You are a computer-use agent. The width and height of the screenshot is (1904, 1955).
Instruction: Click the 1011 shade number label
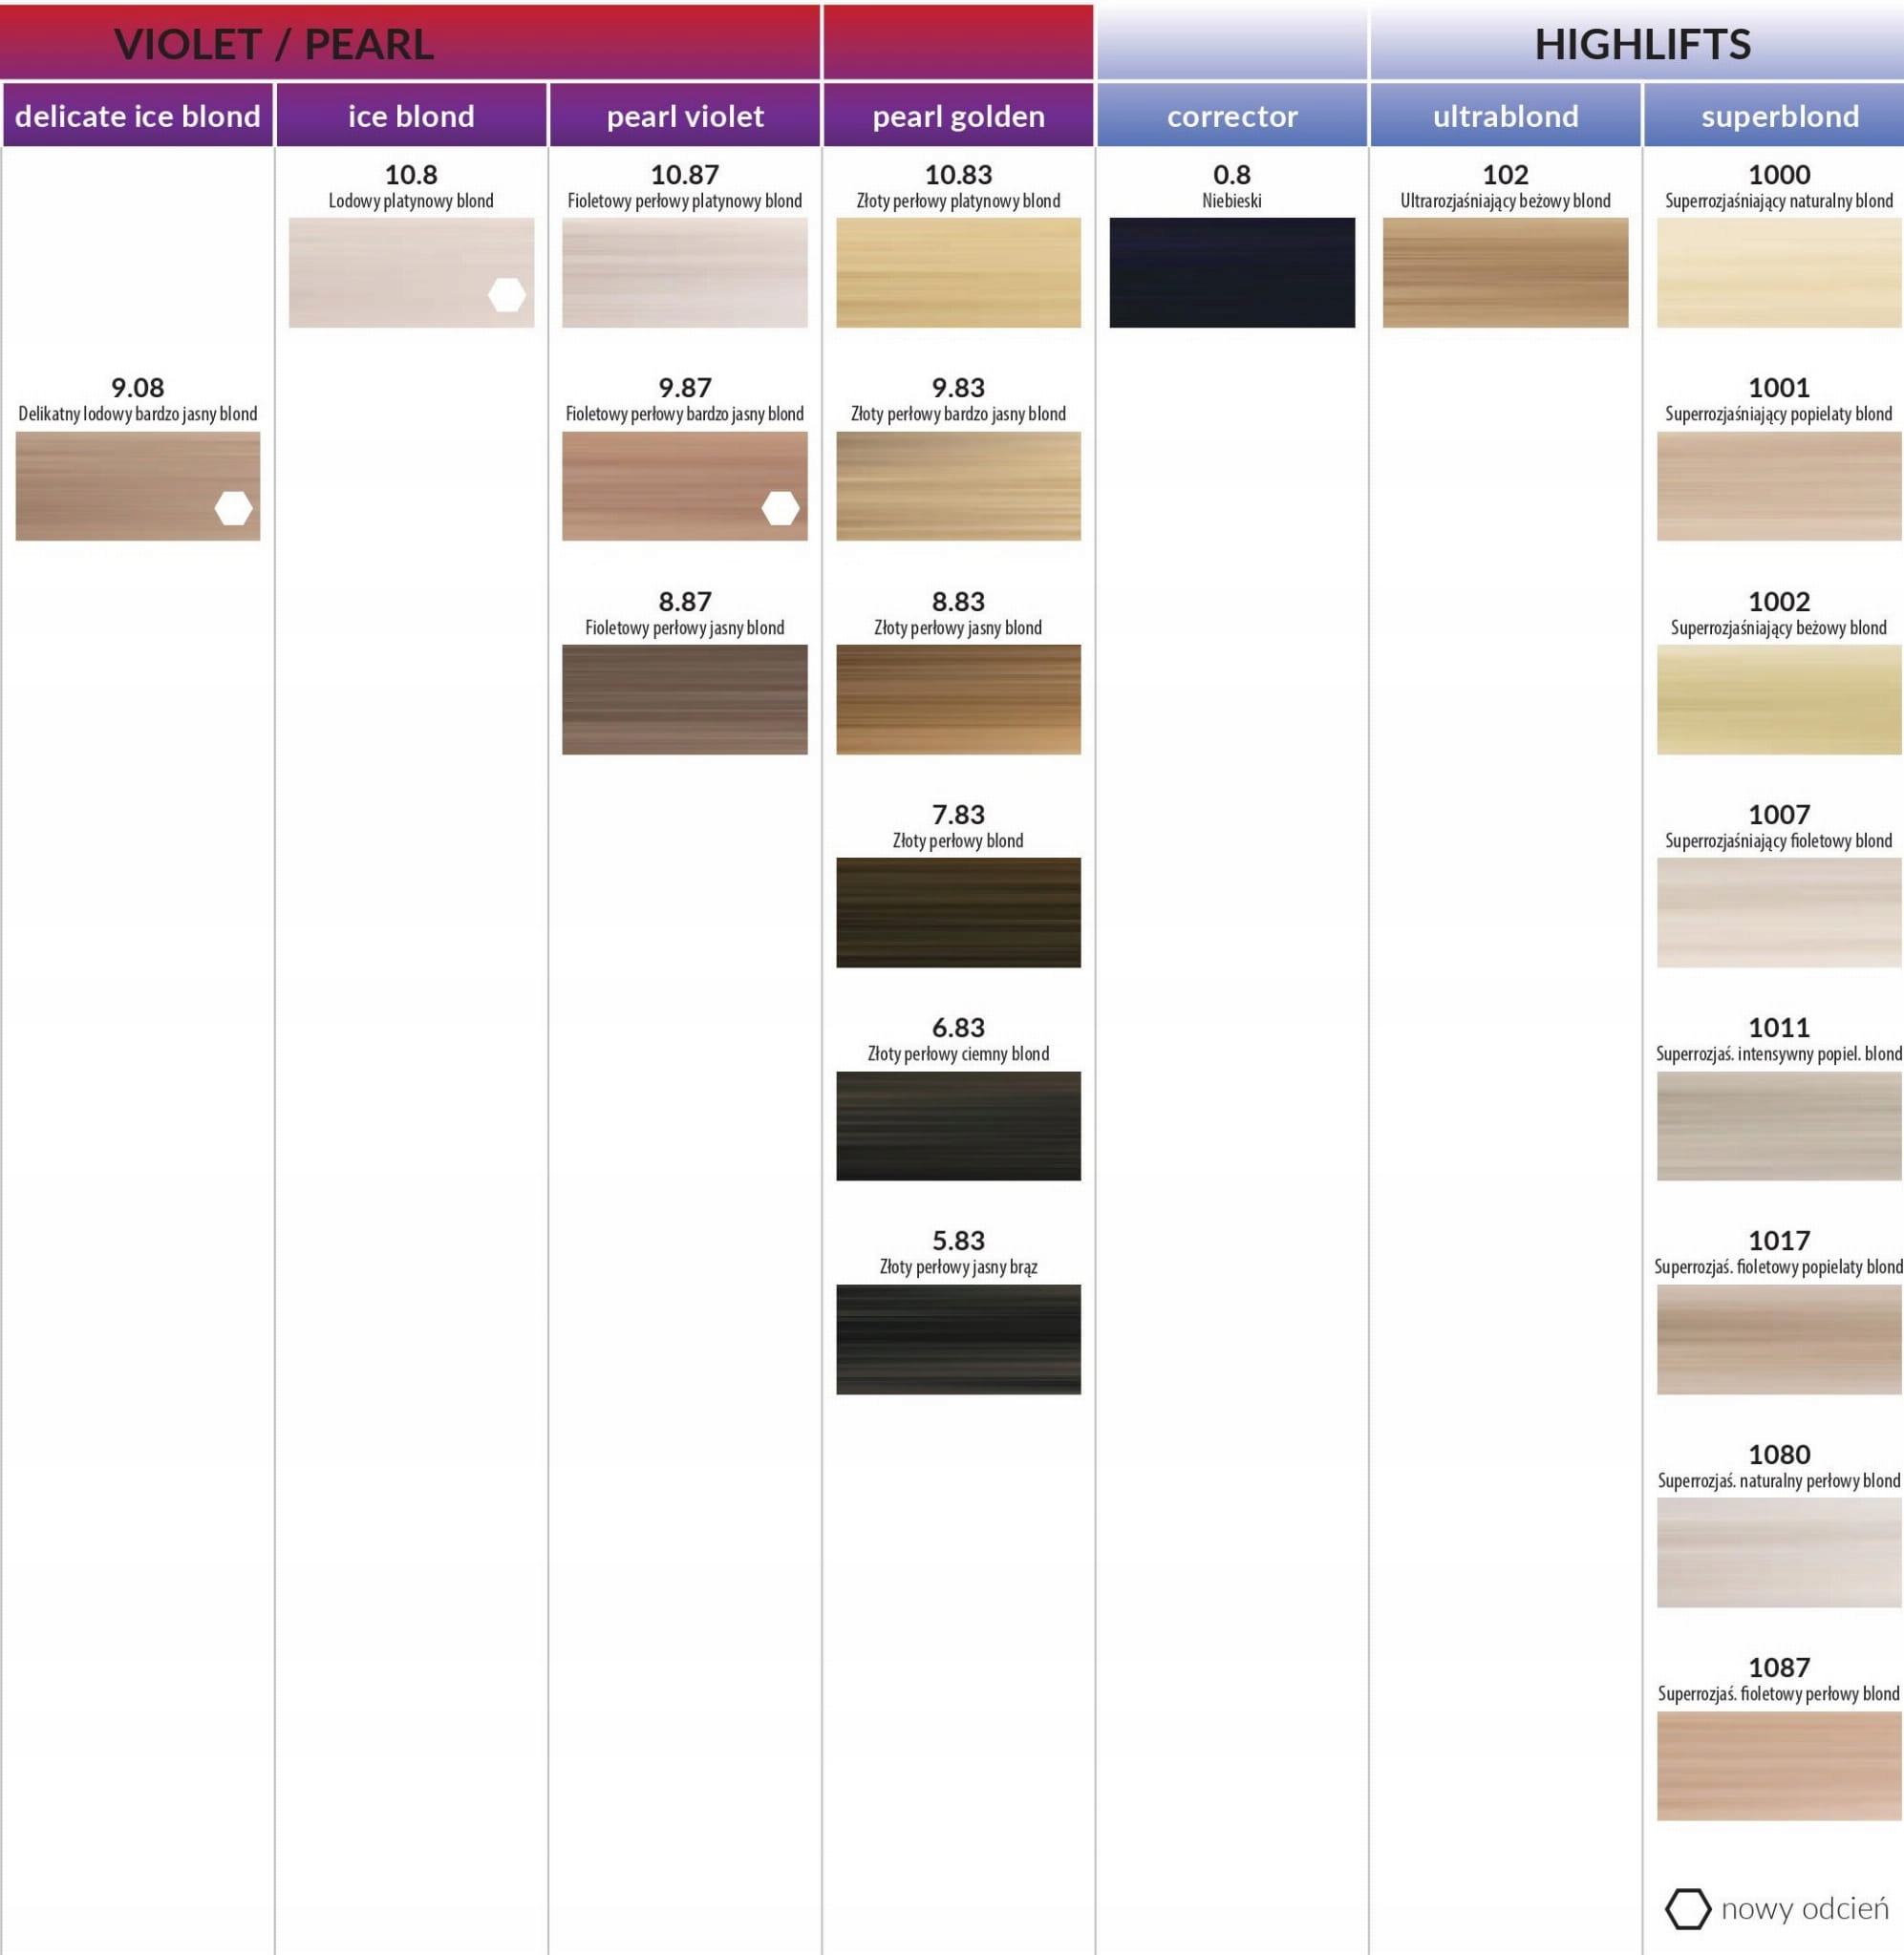[1779, 1027]
